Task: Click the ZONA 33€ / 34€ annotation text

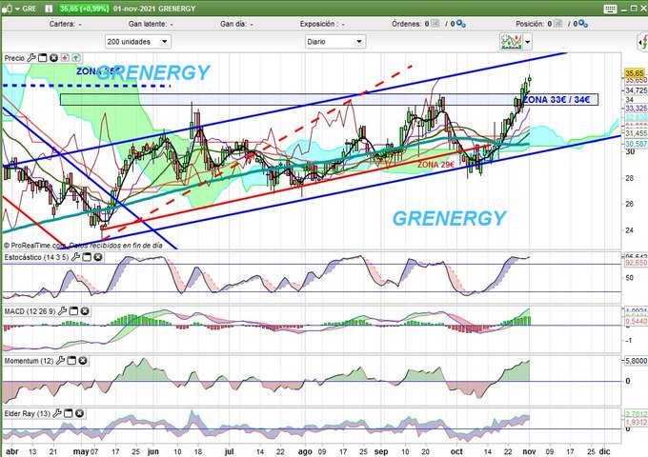Action: point(557,99)
